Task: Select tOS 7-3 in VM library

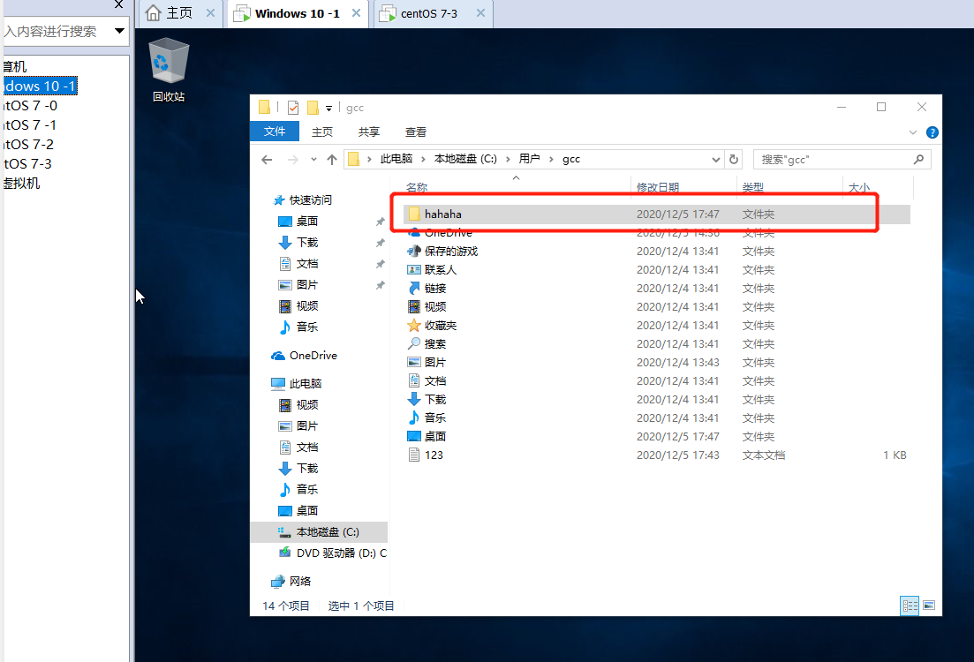Action: click(27, 163)
